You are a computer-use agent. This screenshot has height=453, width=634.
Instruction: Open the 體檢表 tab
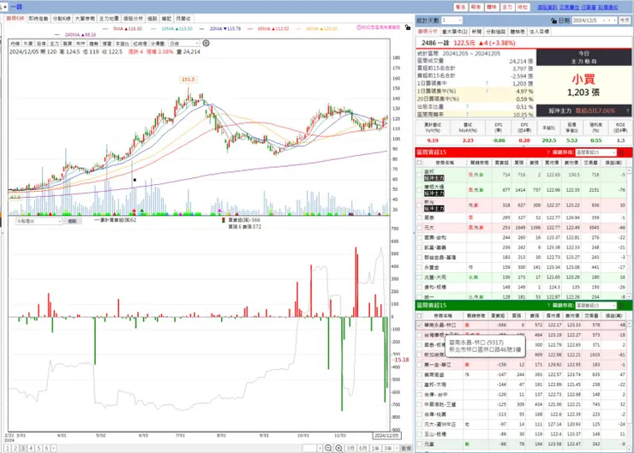pos(517,32)
